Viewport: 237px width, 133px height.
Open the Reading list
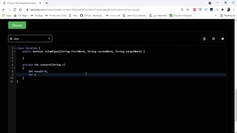[x=228, y=16]
